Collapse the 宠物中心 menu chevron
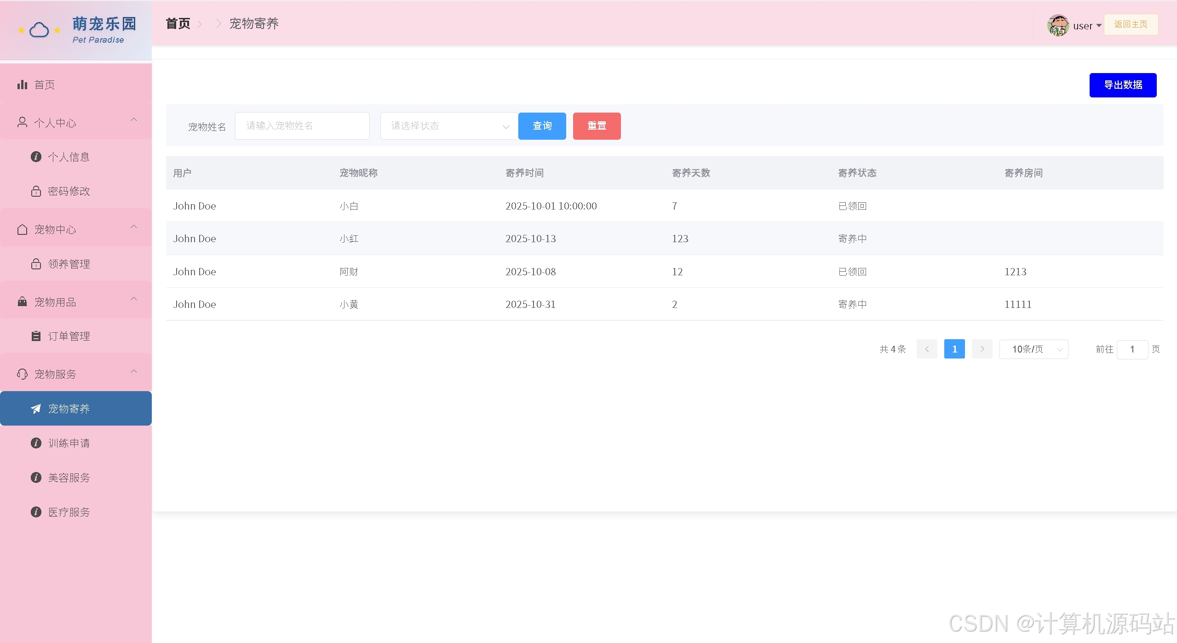The width and height of the screenshot is (1177, 643). [134, 227]
